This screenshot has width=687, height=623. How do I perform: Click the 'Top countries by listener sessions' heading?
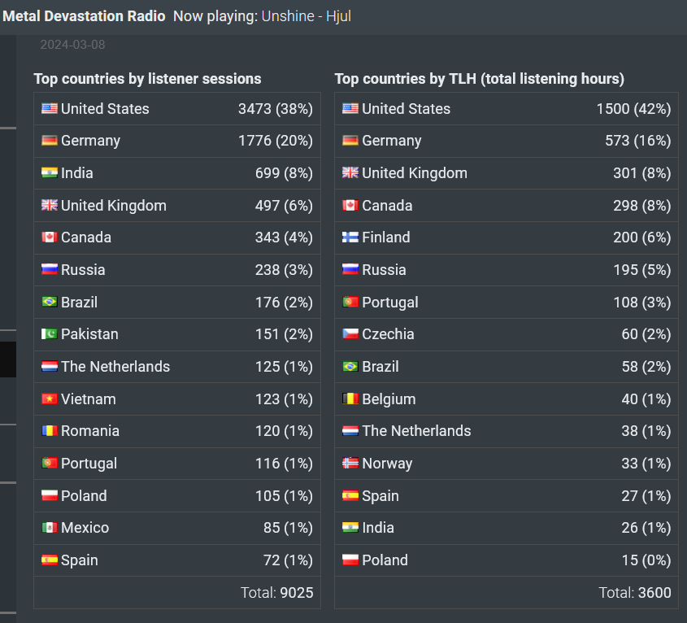click(147, 79)
